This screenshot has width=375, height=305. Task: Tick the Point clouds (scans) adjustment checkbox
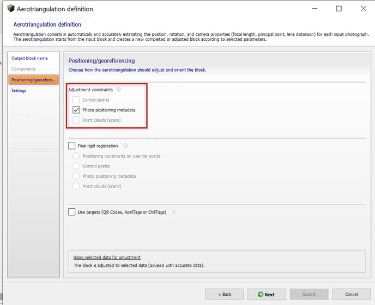point(76,120)
